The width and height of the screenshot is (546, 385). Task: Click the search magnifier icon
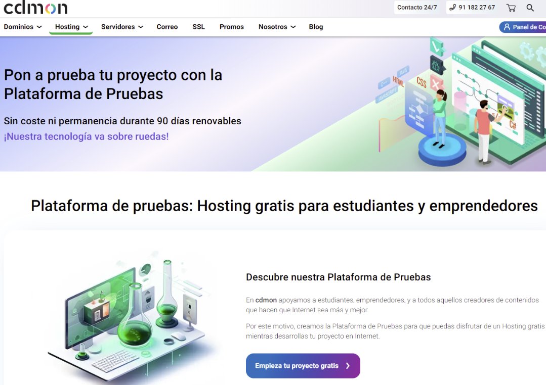[530, 8]
